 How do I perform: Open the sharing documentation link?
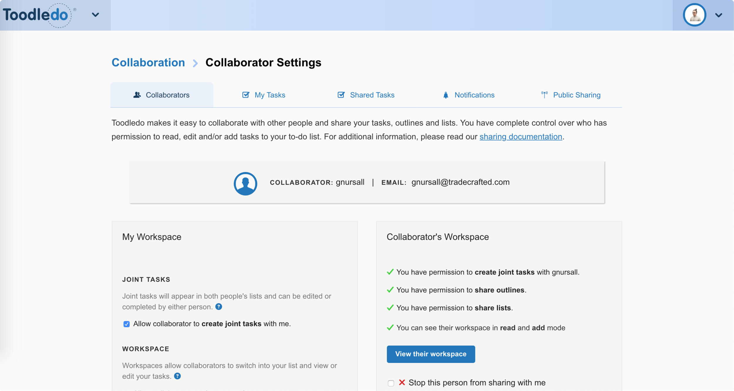tap(521, 137)
